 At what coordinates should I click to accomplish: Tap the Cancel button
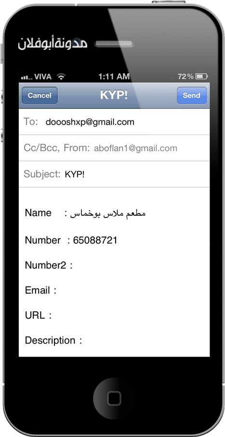tap(40, 95)
